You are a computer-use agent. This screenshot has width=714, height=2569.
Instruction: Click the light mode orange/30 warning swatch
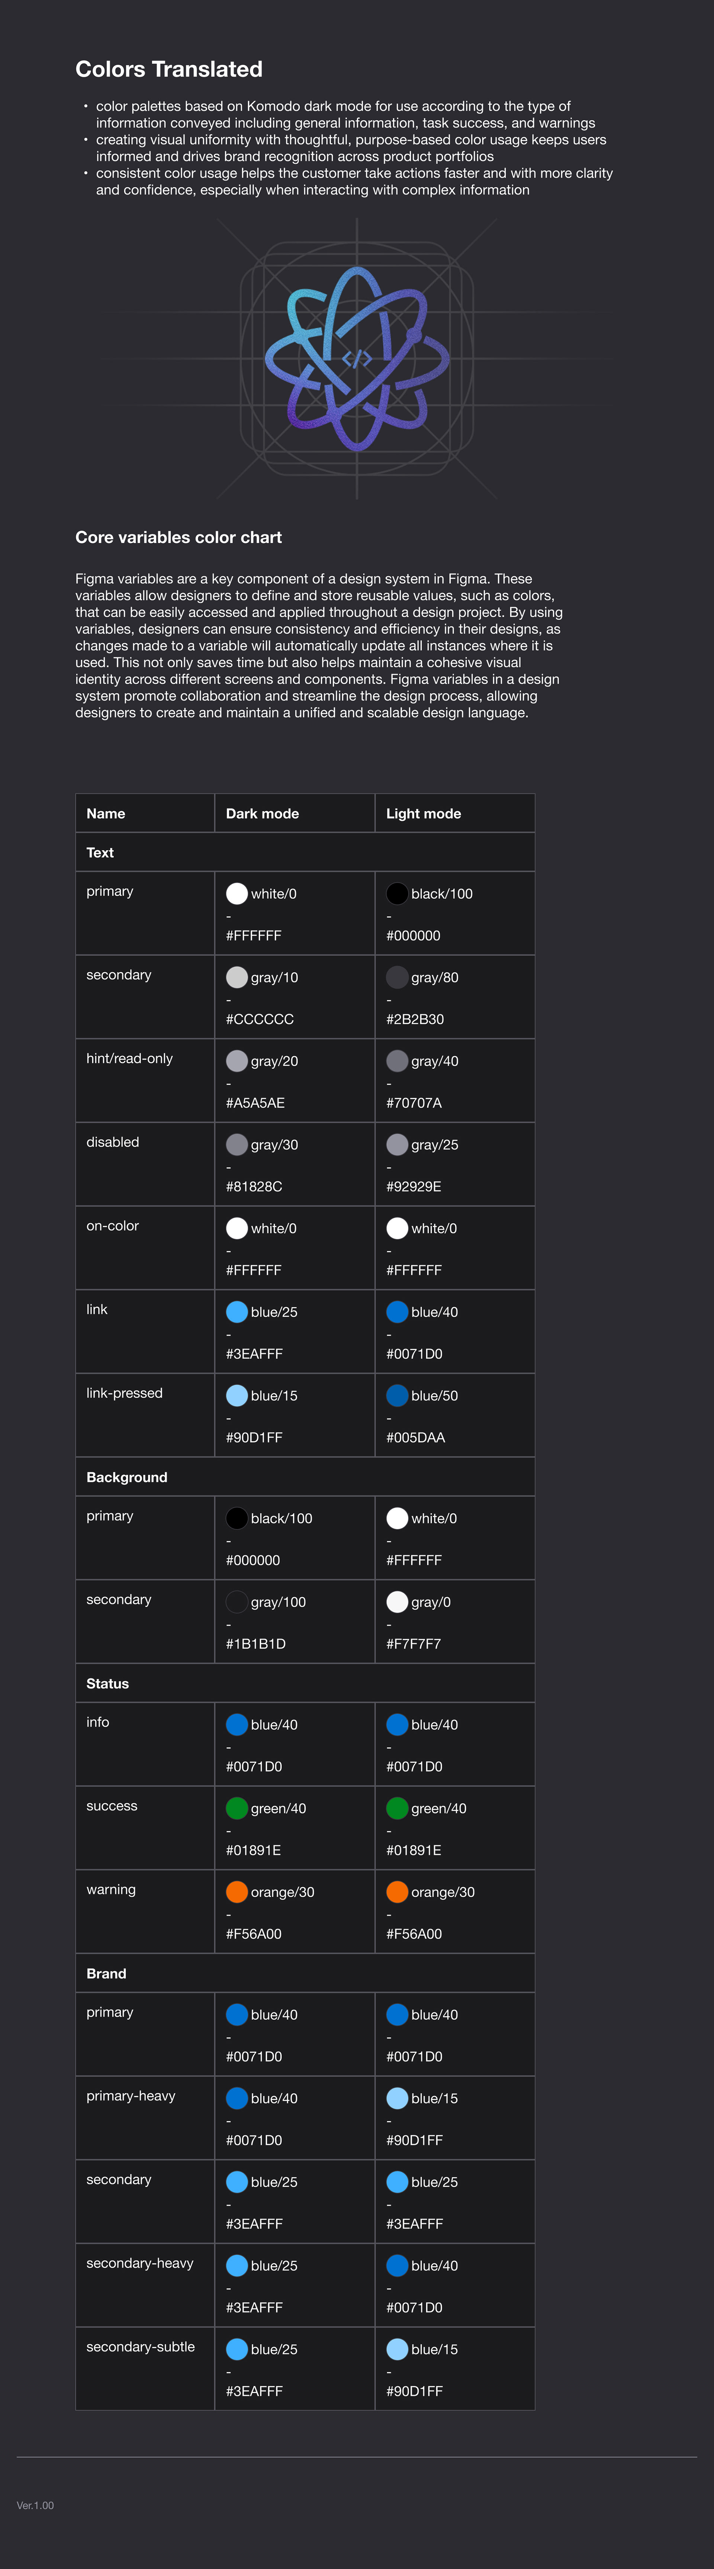coord(397,1892)
